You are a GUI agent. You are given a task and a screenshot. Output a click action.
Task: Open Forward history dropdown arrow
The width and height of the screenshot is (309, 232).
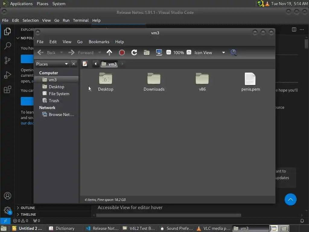click(100, 53)
